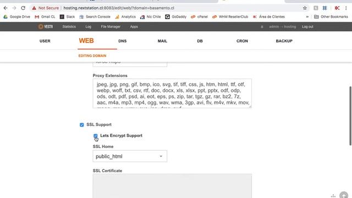352x198 pixels.
Task: Bookmark this page with star icon
Action: [305, 8]
